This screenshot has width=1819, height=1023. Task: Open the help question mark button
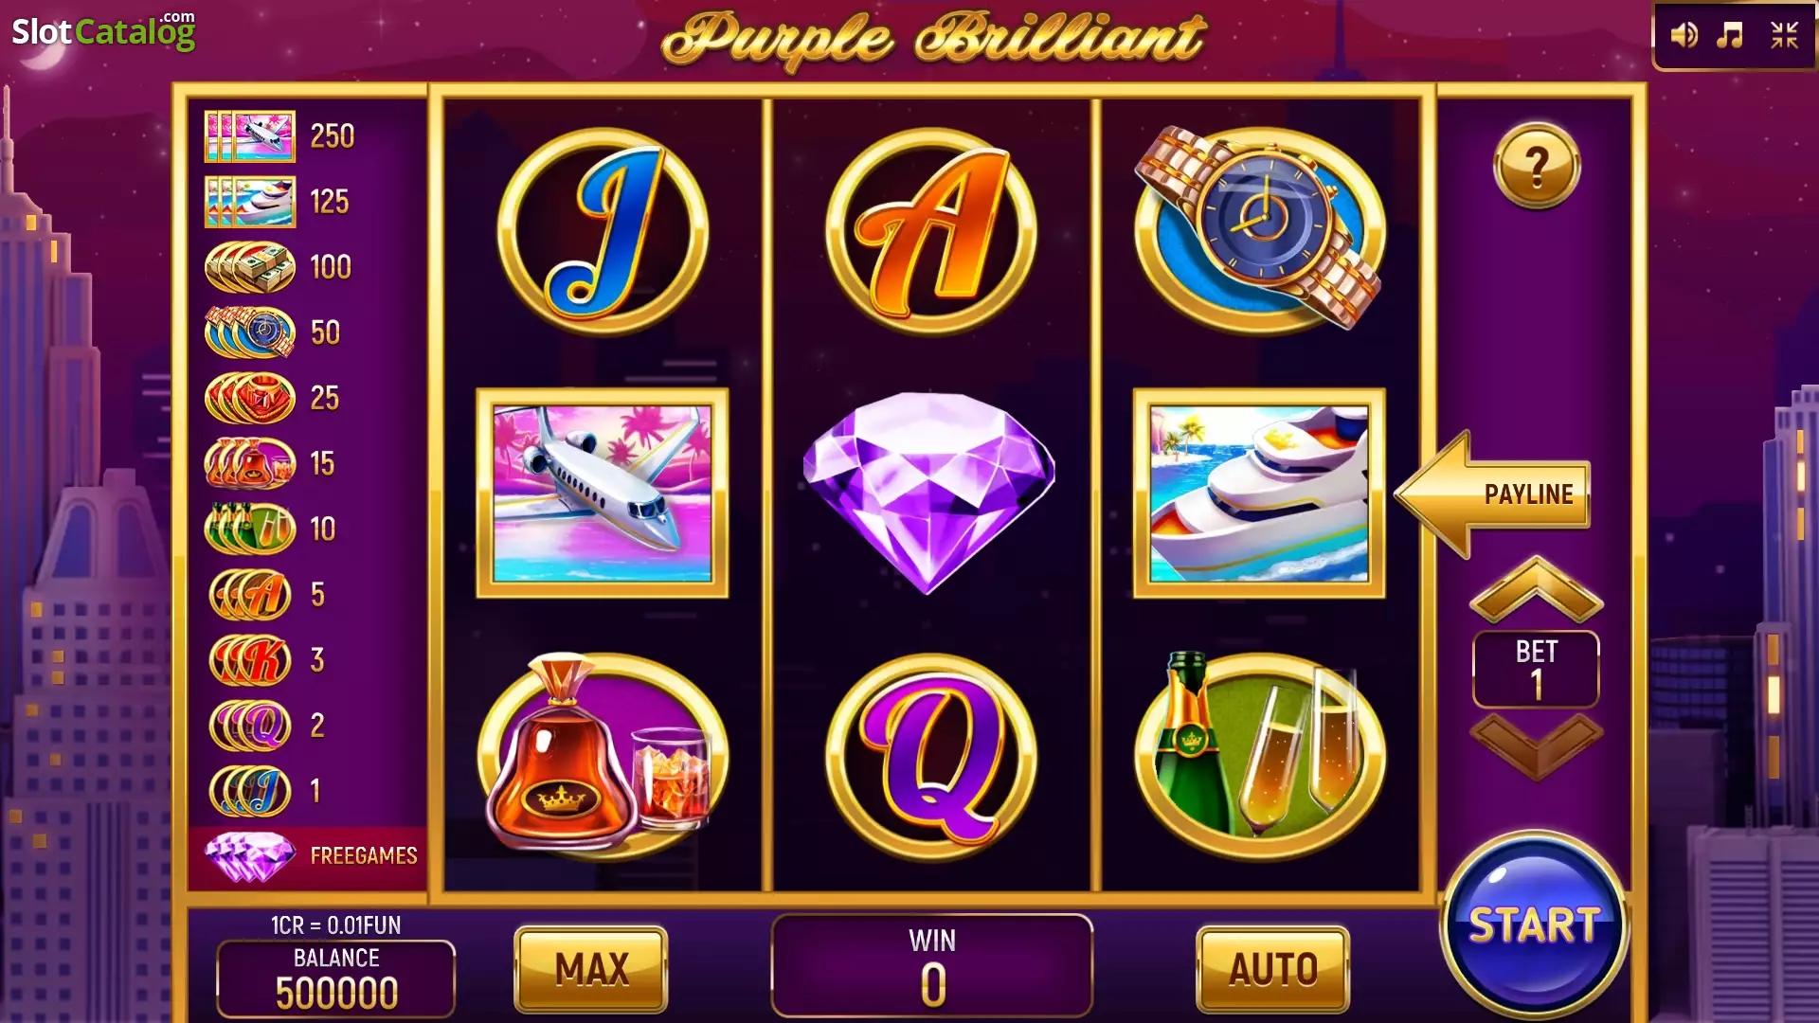click(x=1537, y=166)
